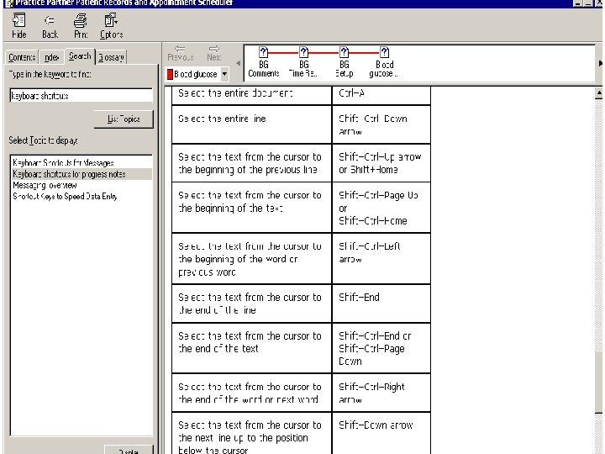Viewport: 605px width, 454px height.
Task: Print the help topic using Print icon
Action: tap(81, 26)
